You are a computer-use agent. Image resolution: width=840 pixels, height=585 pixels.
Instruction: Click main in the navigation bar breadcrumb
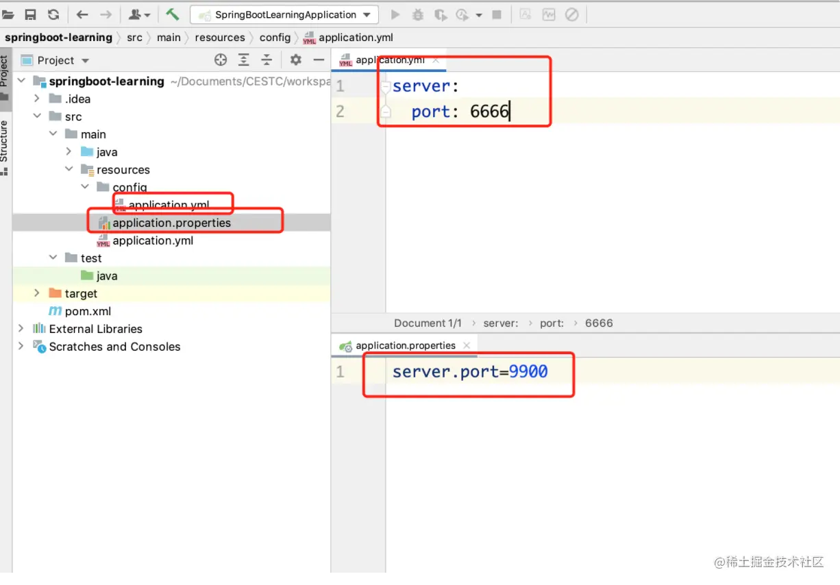click(169, 38)
